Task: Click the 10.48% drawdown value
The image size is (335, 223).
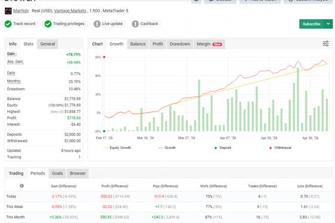Action: [x=74, y=89]
